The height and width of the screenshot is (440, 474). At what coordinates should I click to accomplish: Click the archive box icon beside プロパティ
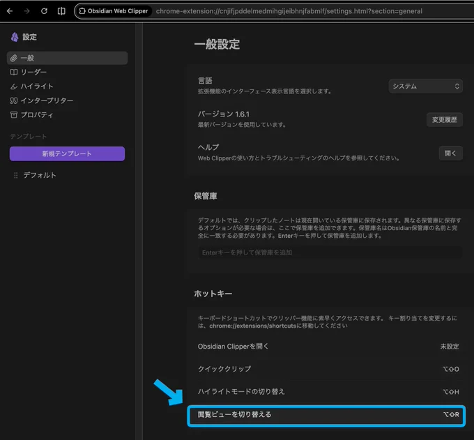14,115
